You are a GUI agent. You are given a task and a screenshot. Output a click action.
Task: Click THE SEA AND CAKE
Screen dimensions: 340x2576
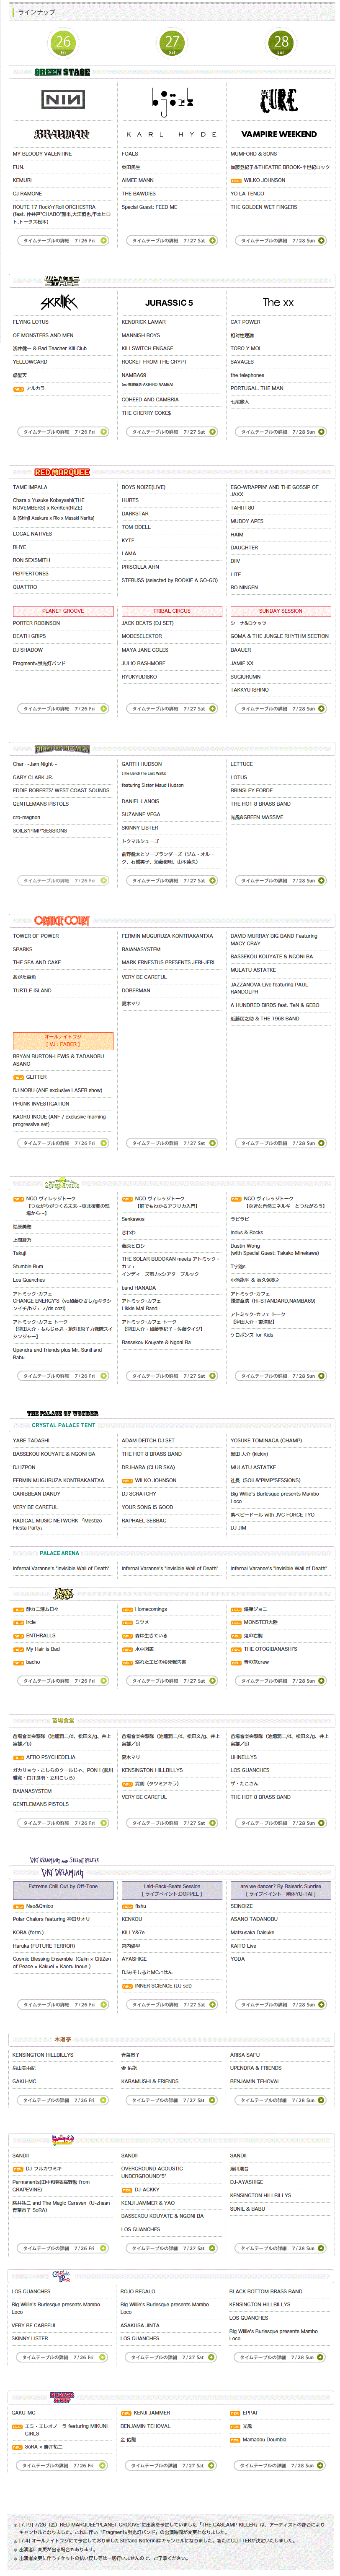[37, 962]
